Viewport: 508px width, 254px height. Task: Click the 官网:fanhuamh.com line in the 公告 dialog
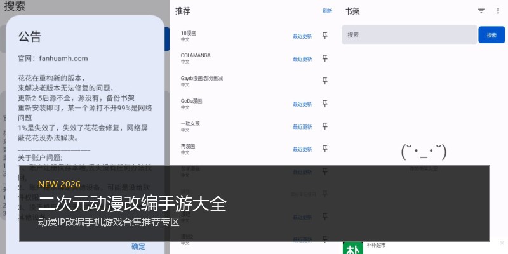53,58
